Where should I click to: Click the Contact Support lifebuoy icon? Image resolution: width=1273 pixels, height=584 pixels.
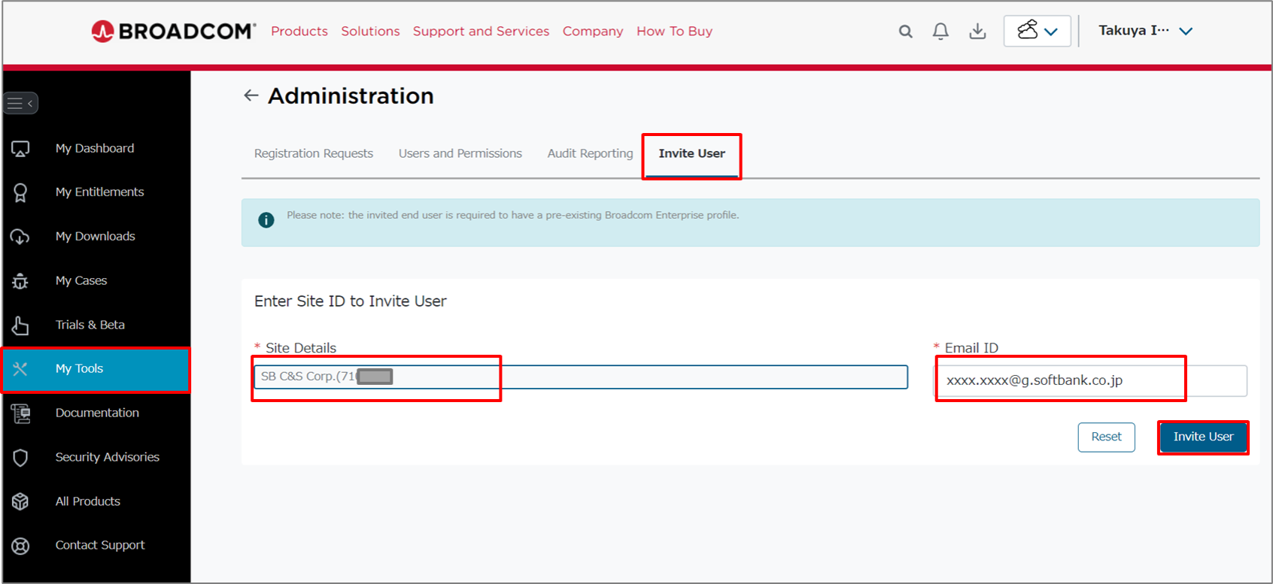20,546
